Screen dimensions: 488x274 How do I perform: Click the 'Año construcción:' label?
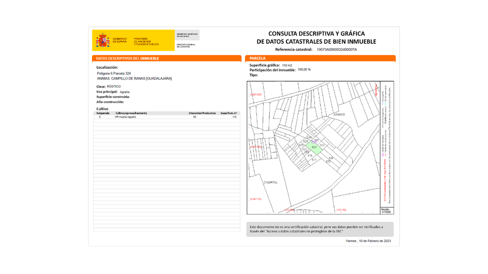click(110, 102)
